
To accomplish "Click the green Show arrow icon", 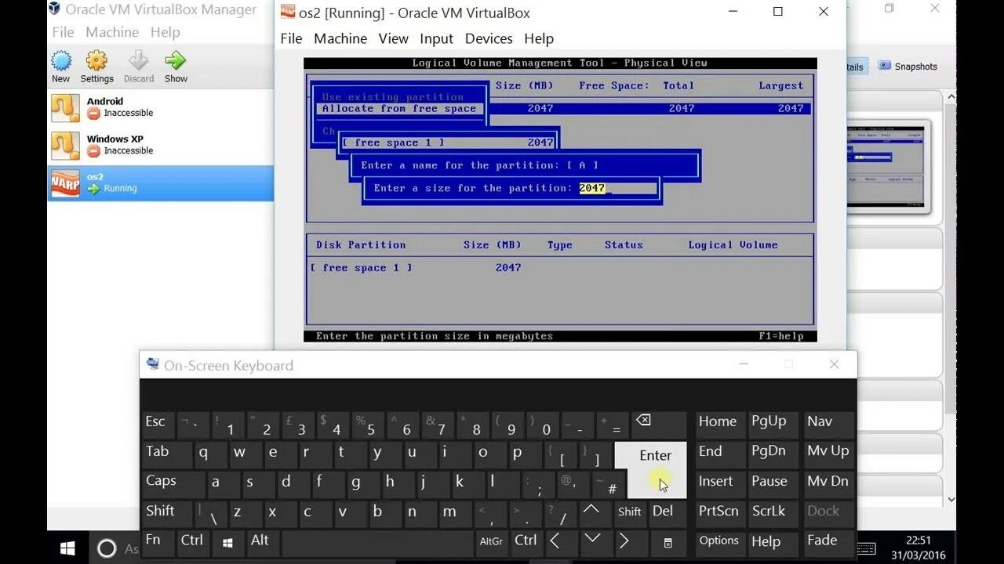I will point(176,61).
